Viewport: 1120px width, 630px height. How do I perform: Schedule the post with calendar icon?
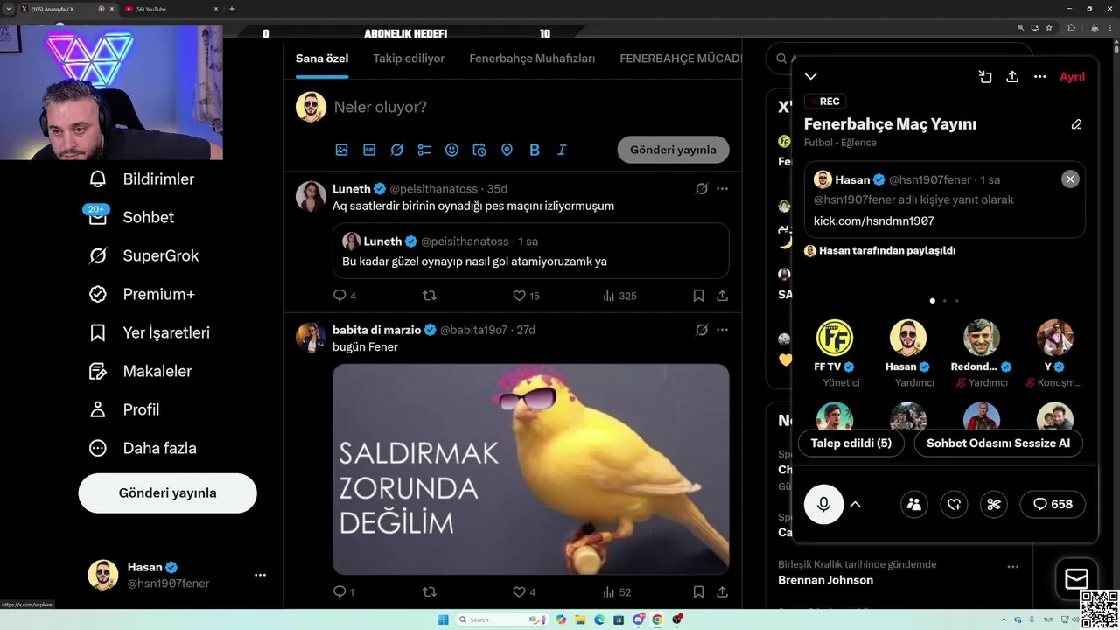479,150
